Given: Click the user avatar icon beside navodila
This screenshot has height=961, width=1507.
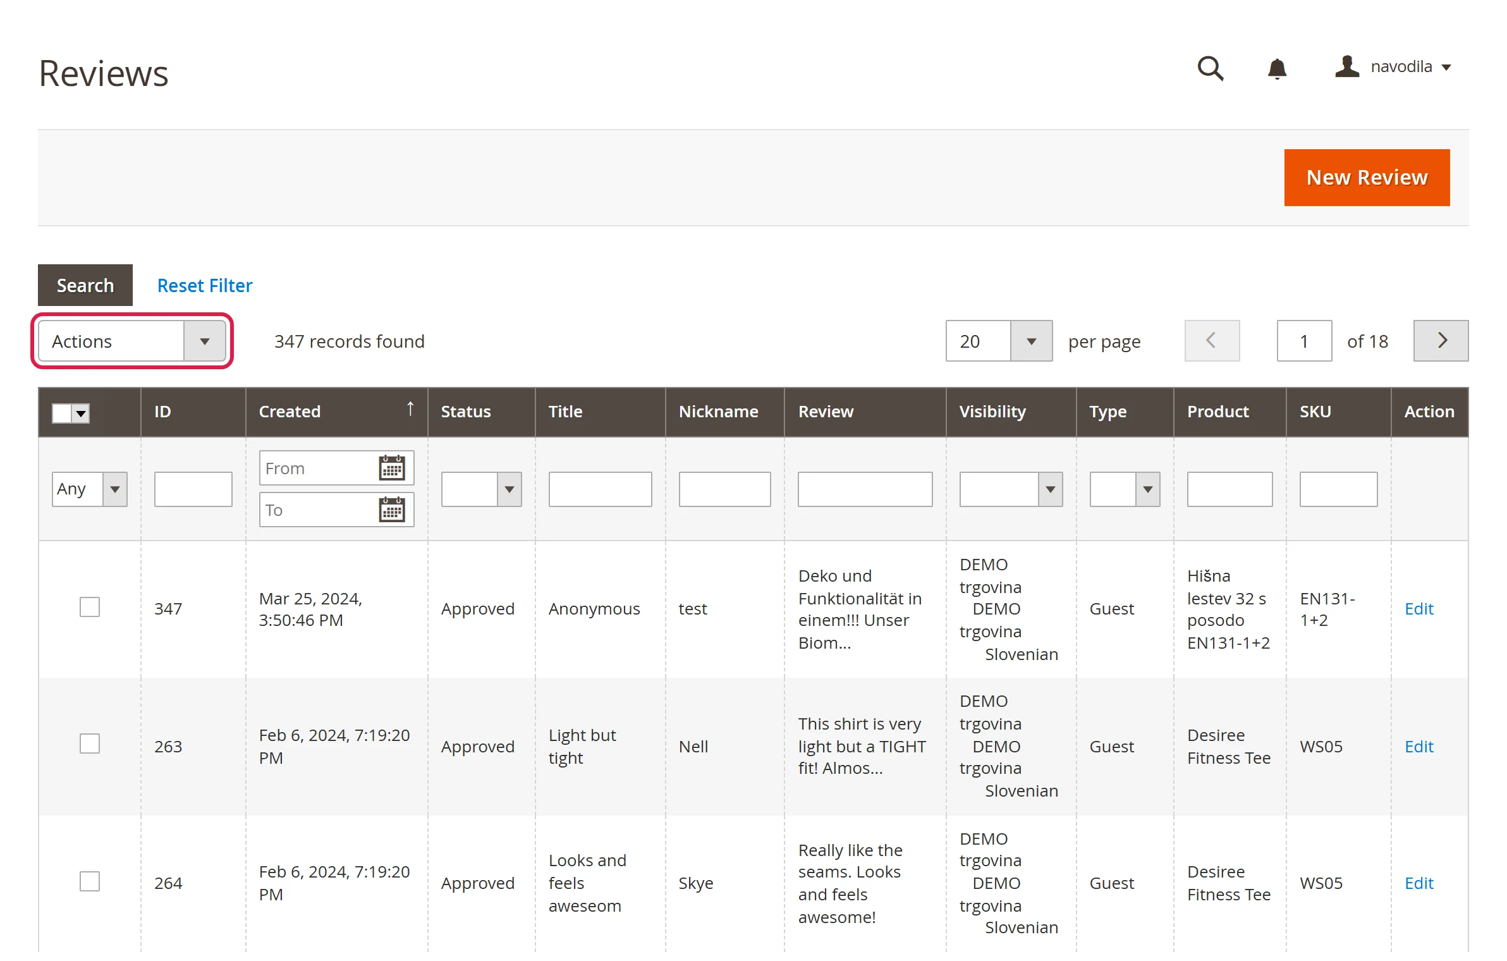Looking at the screenshot, I should coord(1347,66).
